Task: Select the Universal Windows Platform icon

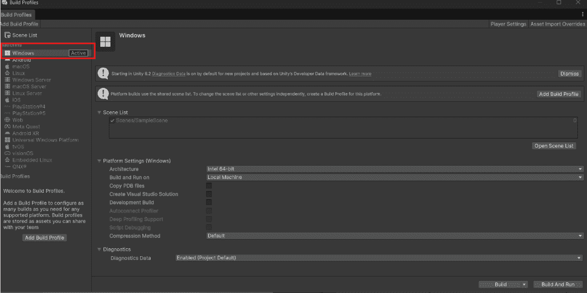Action: [7, 140]
